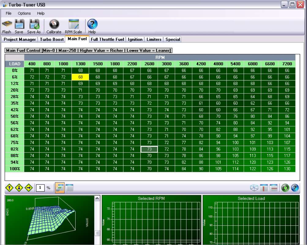Click the 61 cell at 35% load
Screen dimensions: 307x245
click(201, 103)
